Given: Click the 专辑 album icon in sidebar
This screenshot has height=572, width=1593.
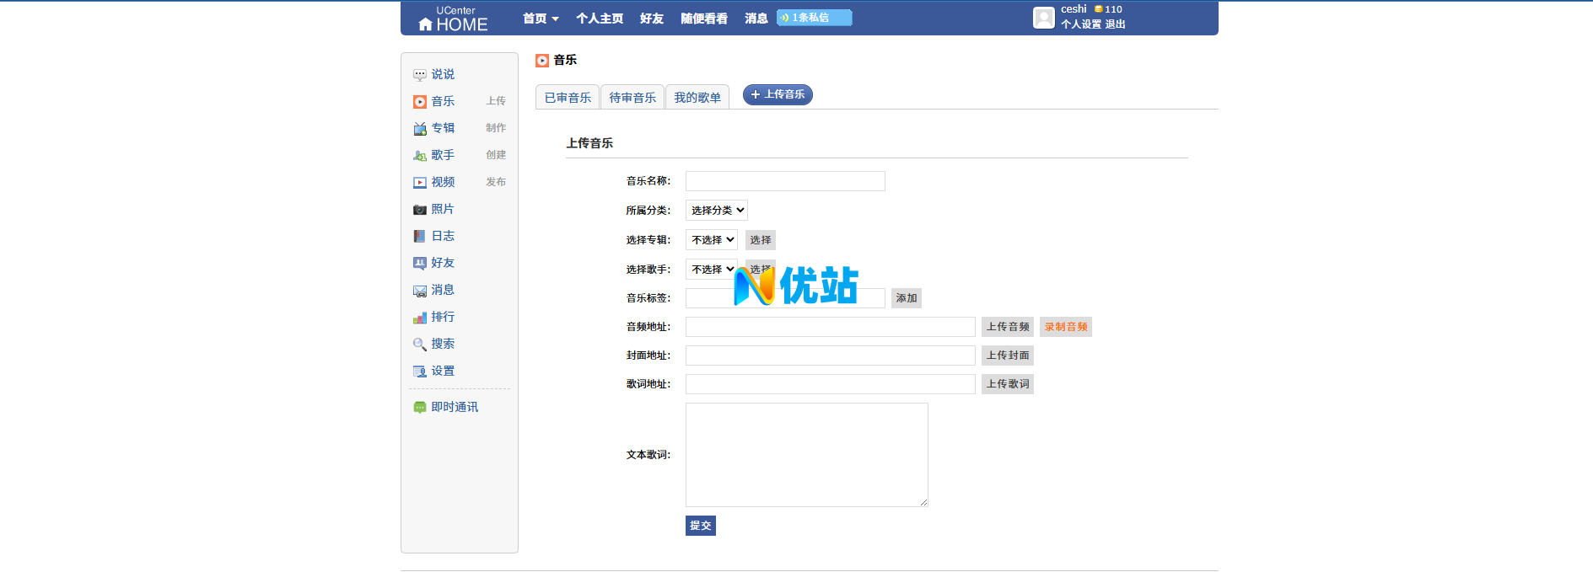Looking at the screenshot, I should (x=419, y=129).
